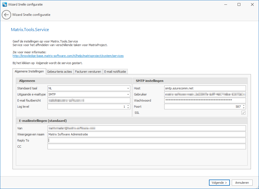The image size is (259, 189).
Task: Select the Host field containing smtp.azurecomm.net
Action: pos(205,88)
